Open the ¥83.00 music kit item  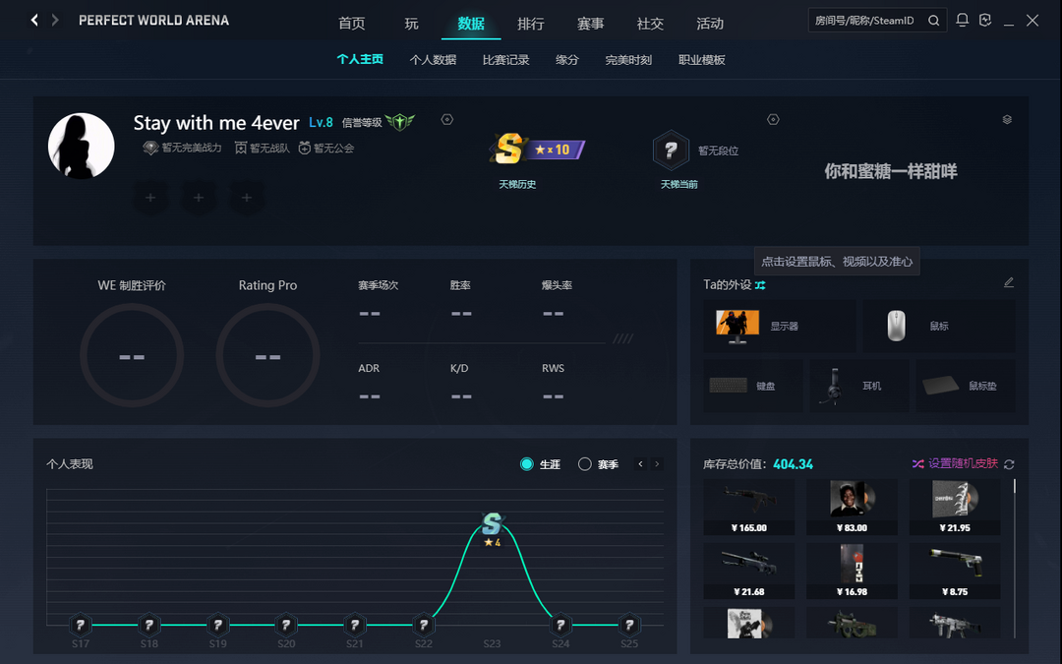[x=852, y=507]
